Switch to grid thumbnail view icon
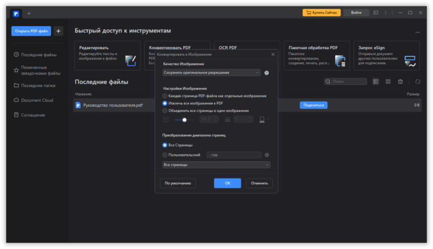This screenshot has width=433, height=249. point(388,81)
